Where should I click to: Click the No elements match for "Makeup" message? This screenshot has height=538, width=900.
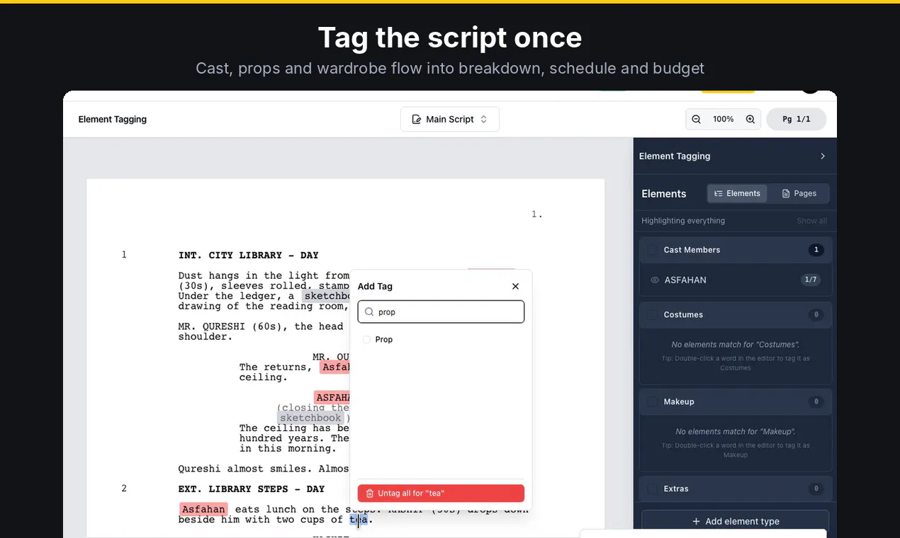[x=736, y=432]
